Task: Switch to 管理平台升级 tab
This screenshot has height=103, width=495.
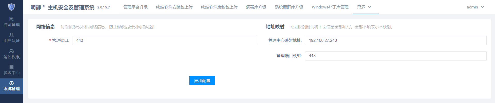Action: tap(135, 7)
